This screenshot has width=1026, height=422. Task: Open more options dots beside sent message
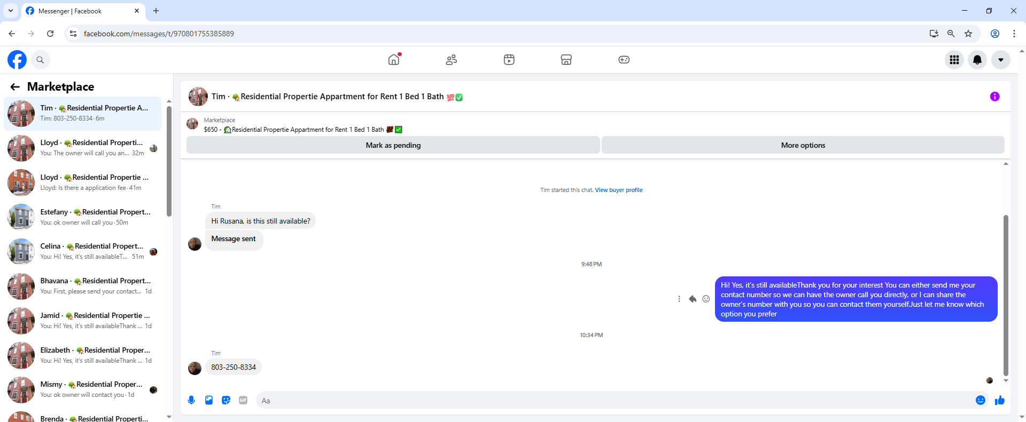tap(679, 299)
